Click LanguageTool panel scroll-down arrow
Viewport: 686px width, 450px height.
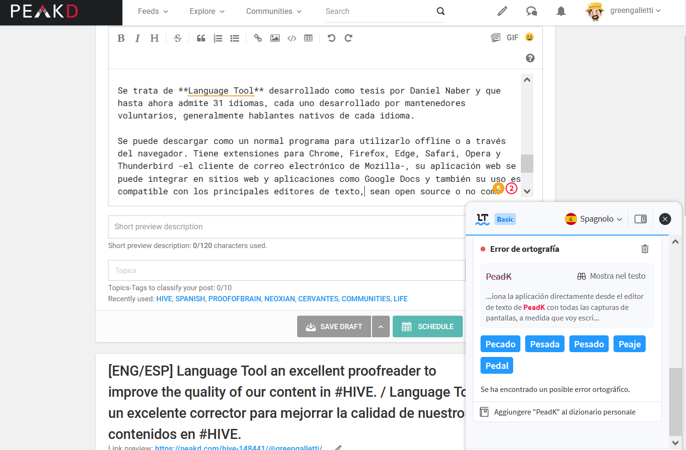click(x=675, y=443)
